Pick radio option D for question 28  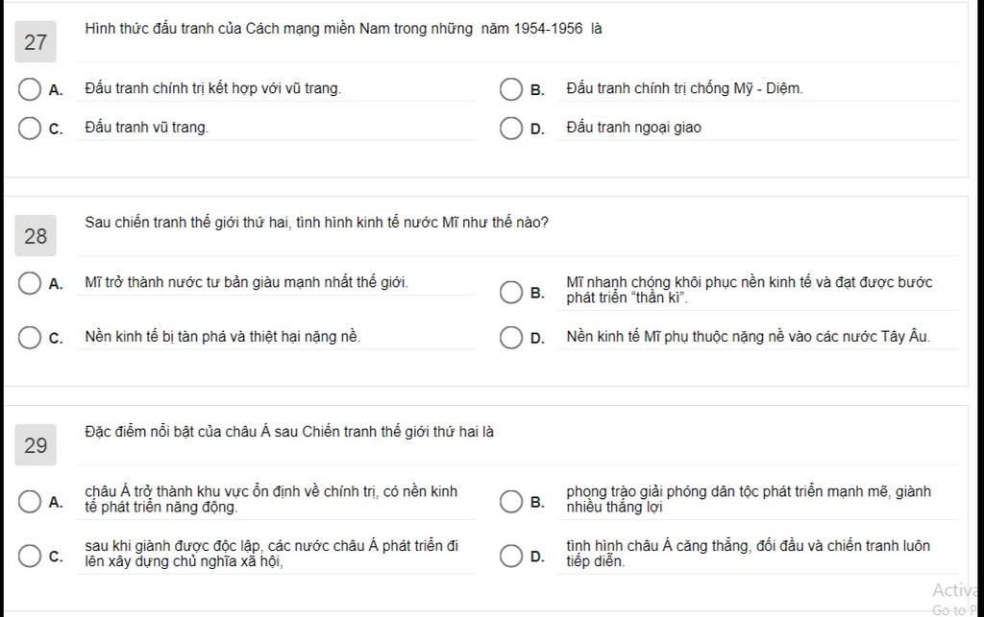[511, 337]
